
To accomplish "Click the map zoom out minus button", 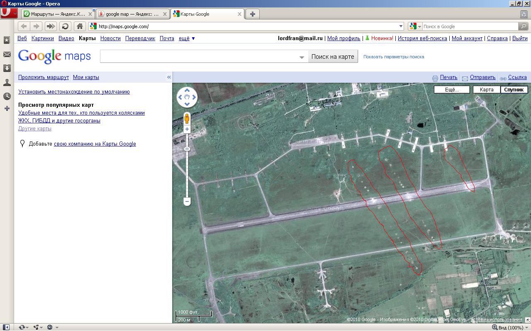I will pos(187,202).
